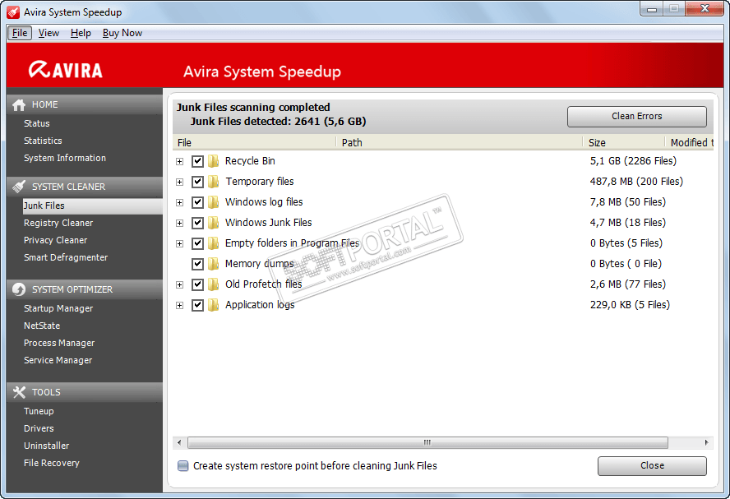Click the System Optimizer circular icon
This screenshot has width=730, height=499.
coord(19,289)
